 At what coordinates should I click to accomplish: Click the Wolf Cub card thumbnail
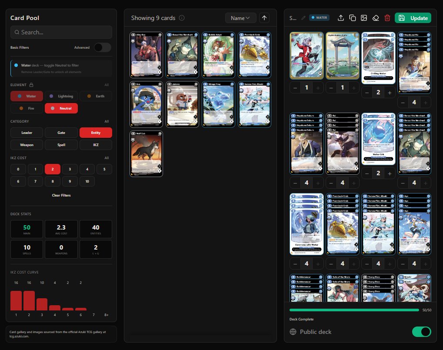[146, 153]
